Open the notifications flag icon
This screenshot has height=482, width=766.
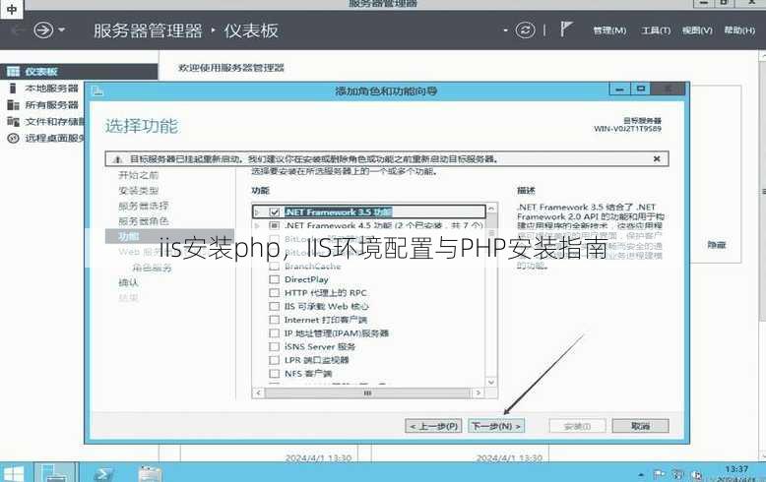pos(566,29)
